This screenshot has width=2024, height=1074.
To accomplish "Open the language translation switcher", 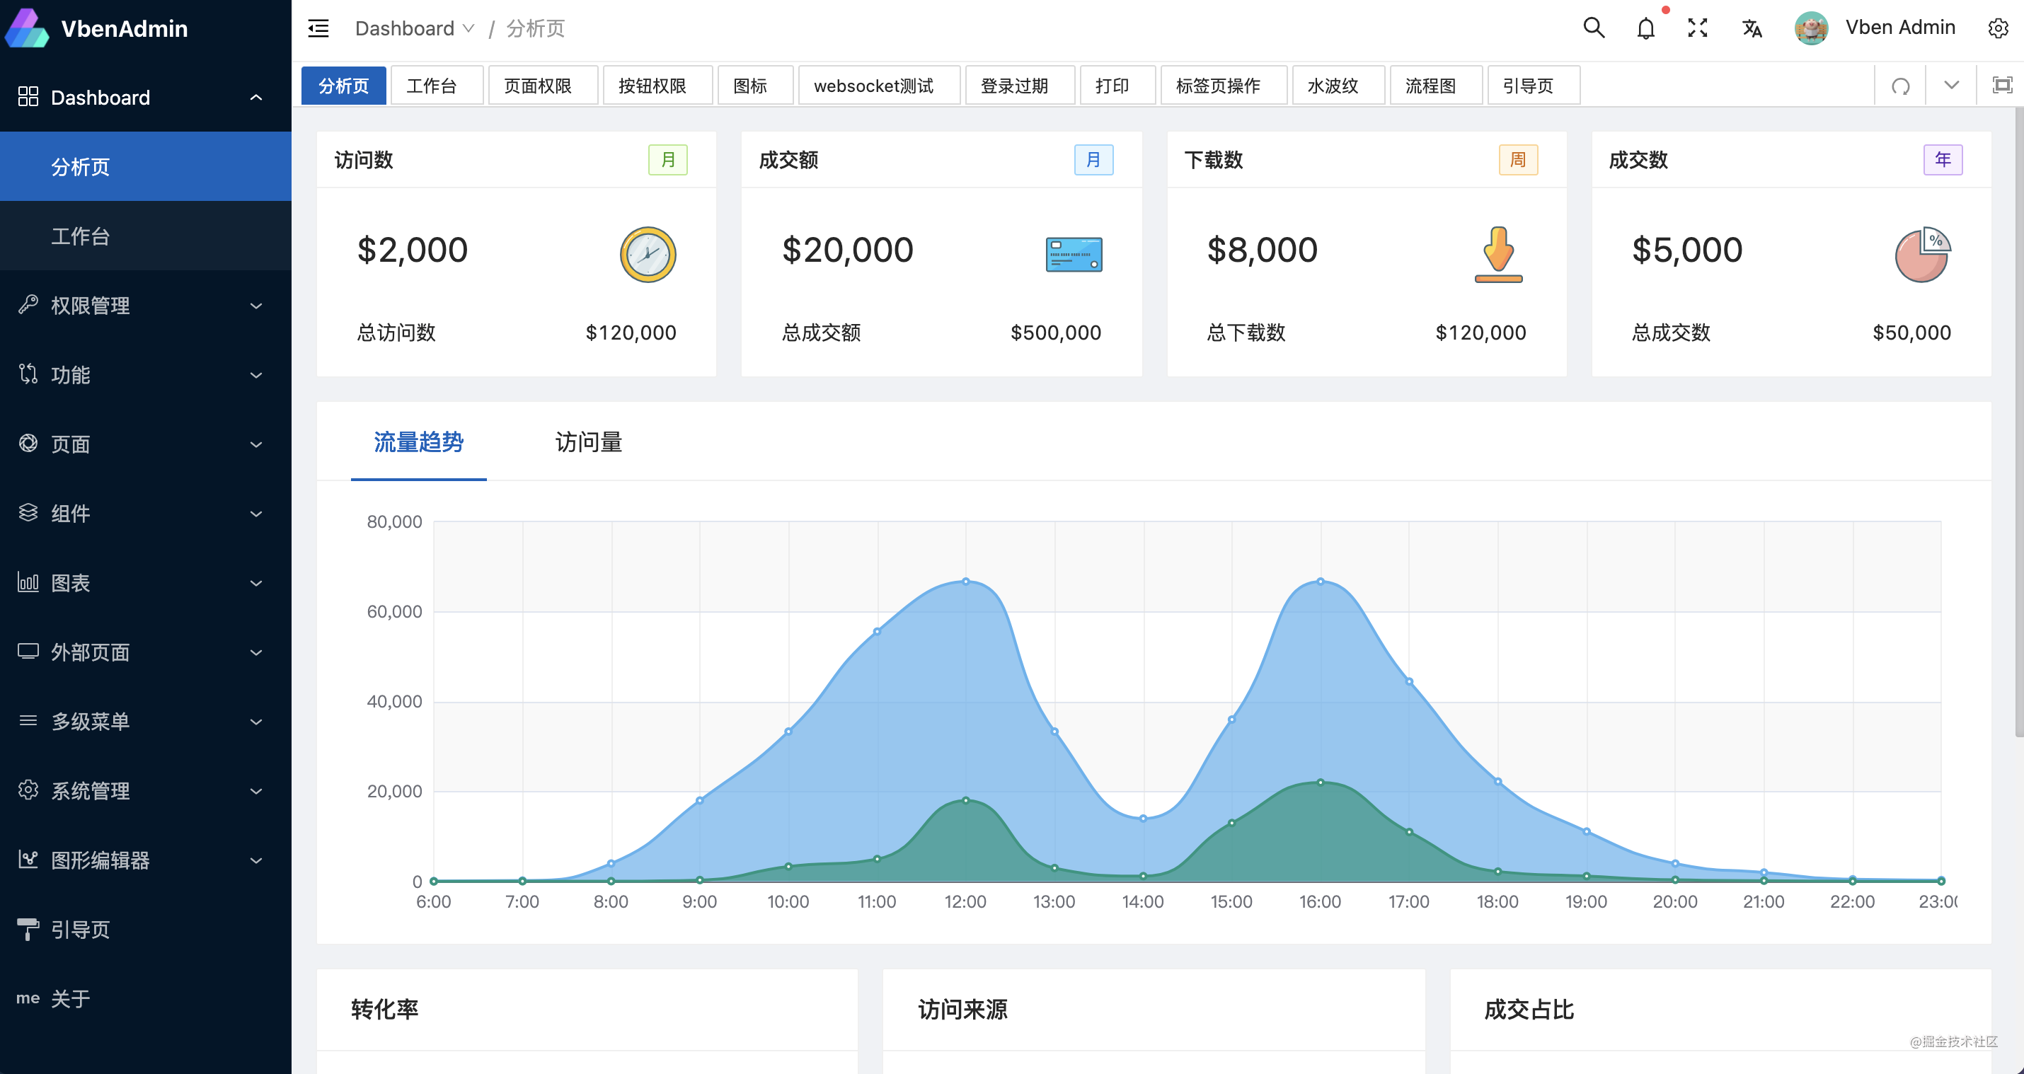I will click(1752, 28).
